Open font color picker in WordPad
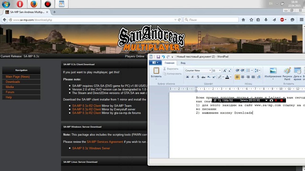Screen dimensions: 305x171 (x=227, y=77)
